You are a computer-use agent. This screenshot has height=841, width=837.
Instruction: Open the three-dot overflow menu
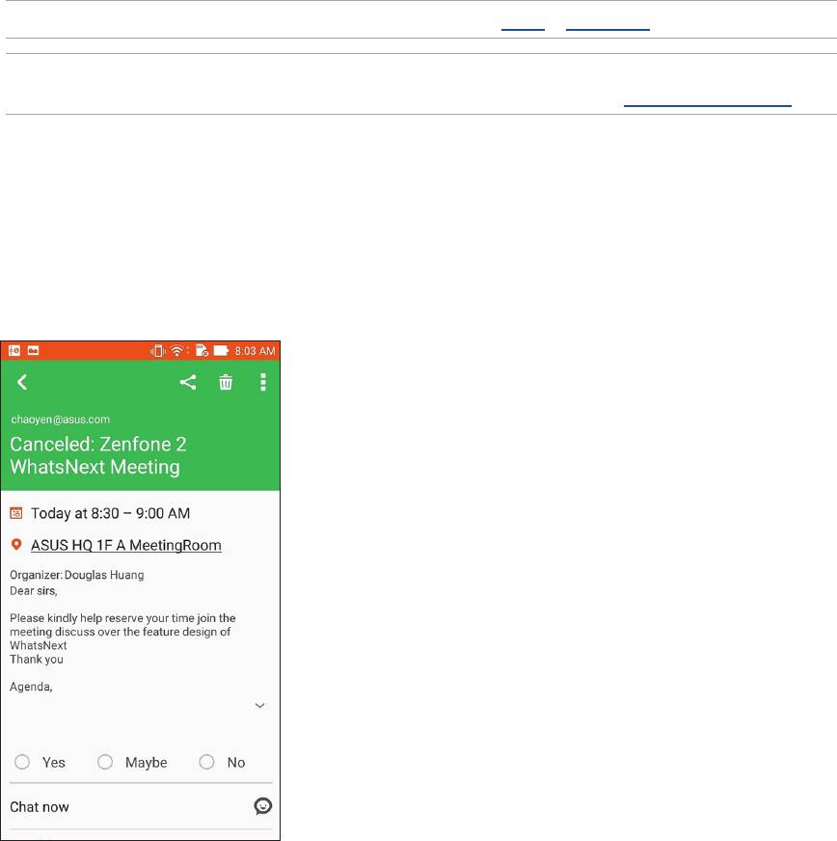pos(262,383)
